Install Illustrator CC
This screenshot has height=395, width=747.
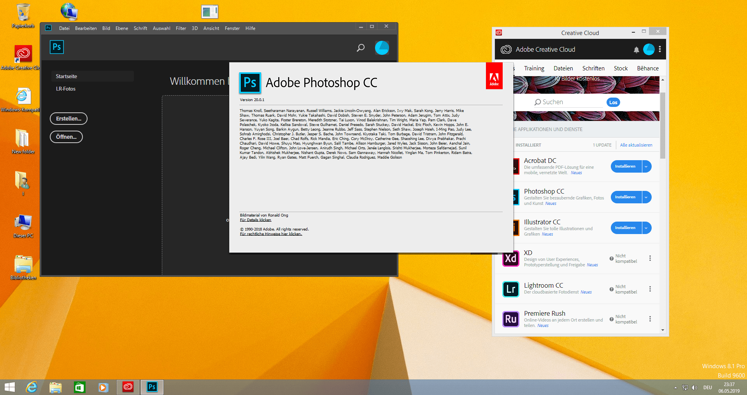pyautogui.click(x=626, y=228)
